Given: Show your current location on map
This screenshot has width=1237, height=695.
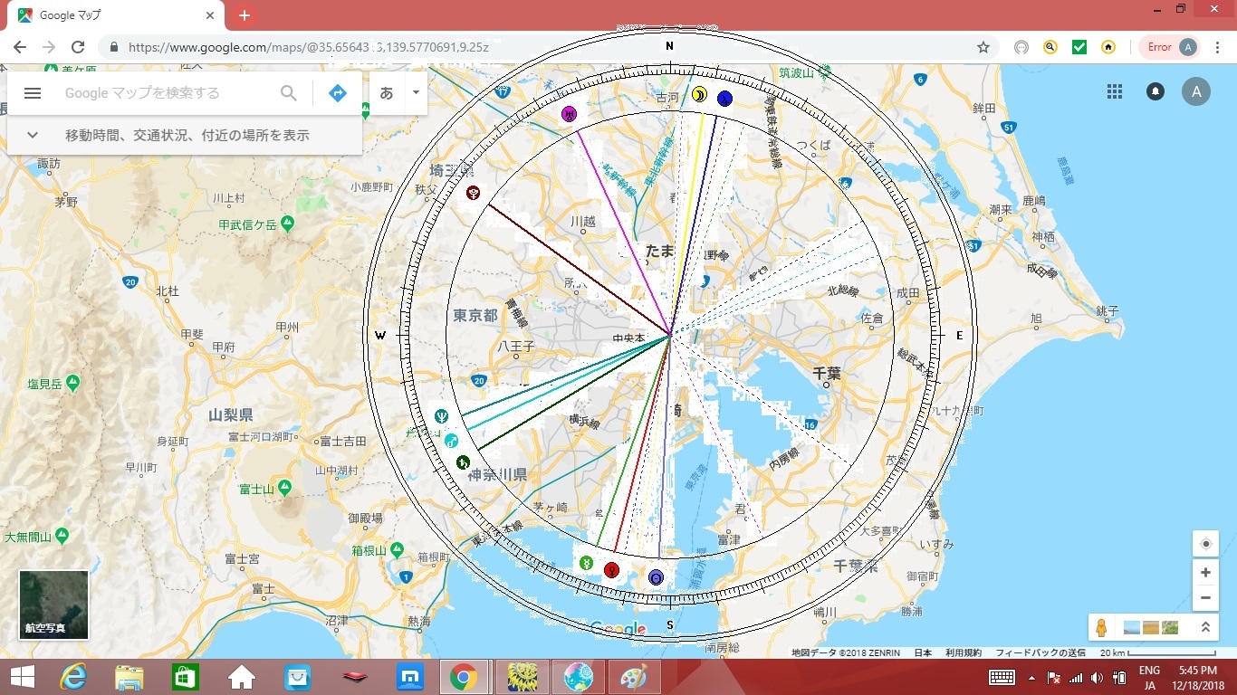Looking at the screenshot, I should tap(1205, 544).
